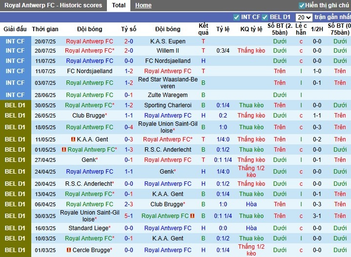The width and height of the screenshot is (351, 257).
Task: Click odds 0:0 in Standard Liege row
Action: (223, 228)
